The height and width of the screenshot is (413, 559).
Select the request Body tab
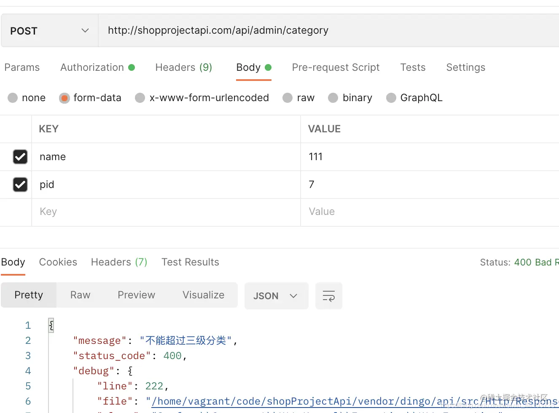click(254, 67)
